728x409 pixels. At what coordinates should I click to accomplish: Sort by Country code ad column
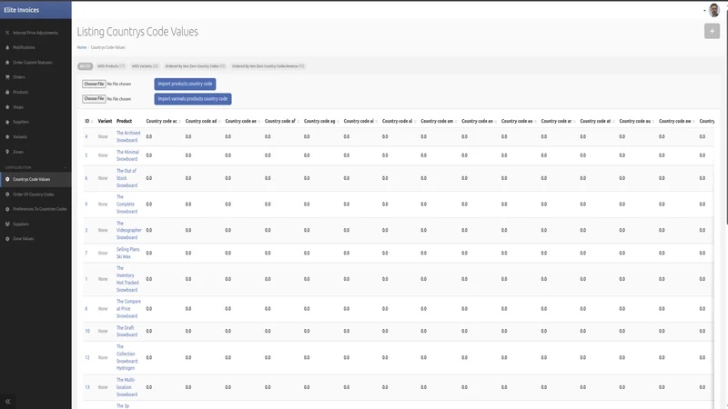coord(202,121)
